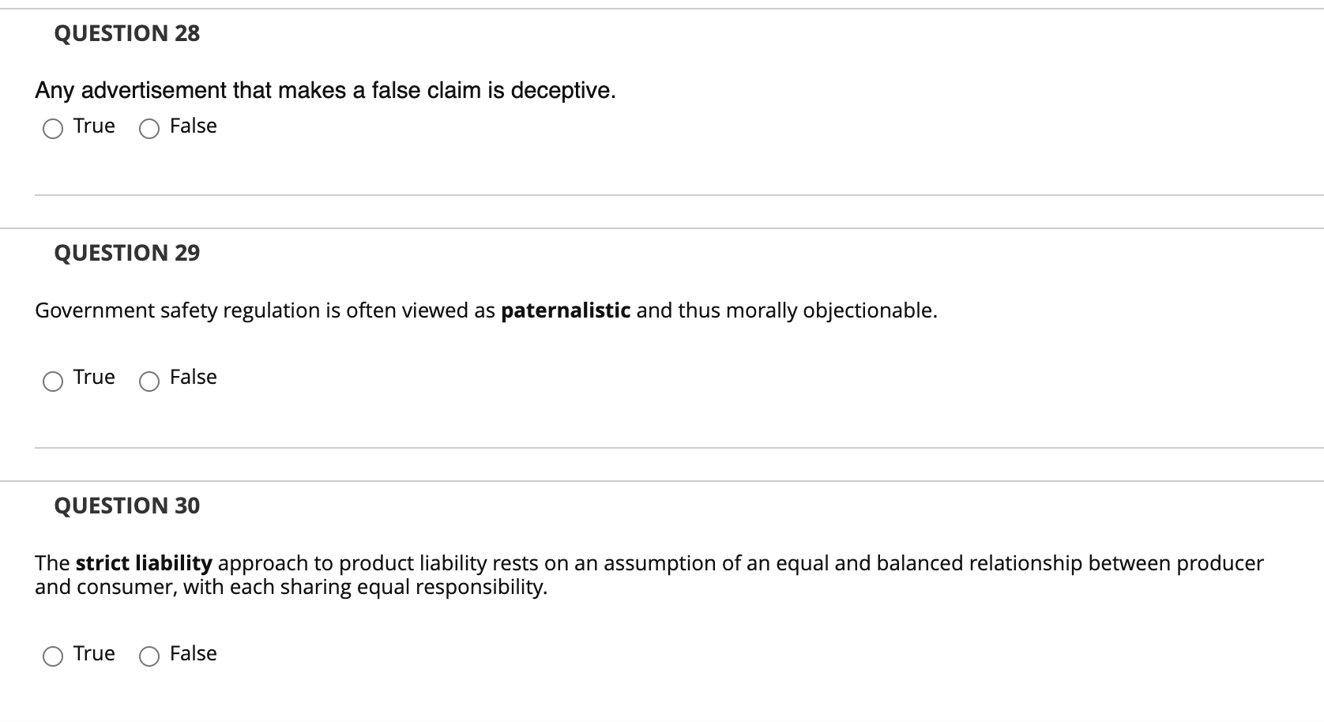Select False for Question 28
The height and width of the screenshot is (722, 1324).
point(149,128)
